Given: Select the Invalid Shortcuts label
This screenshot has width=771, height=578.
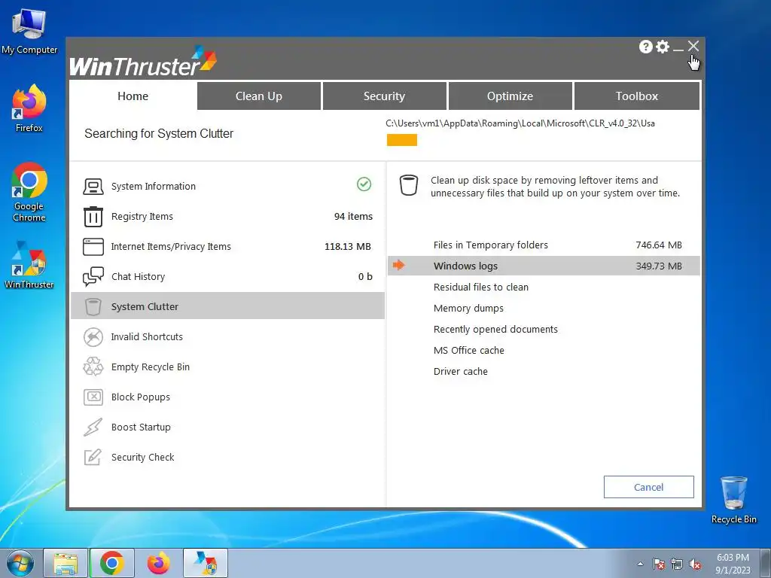Looking at the screenshot, I should [147, 336].
